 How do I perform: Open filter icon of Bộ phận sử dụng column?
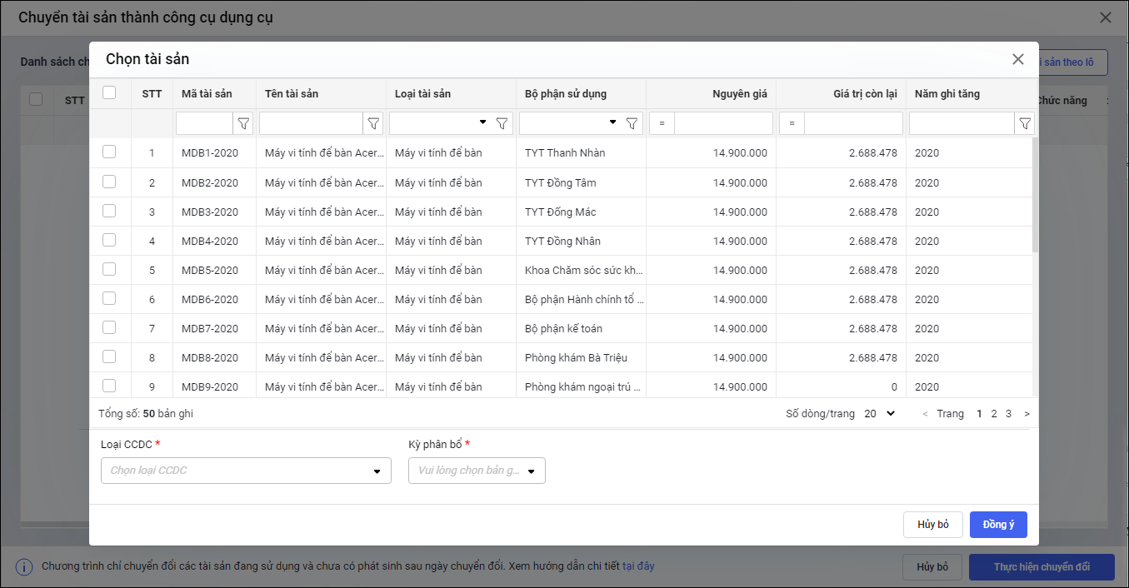(632, 123)
